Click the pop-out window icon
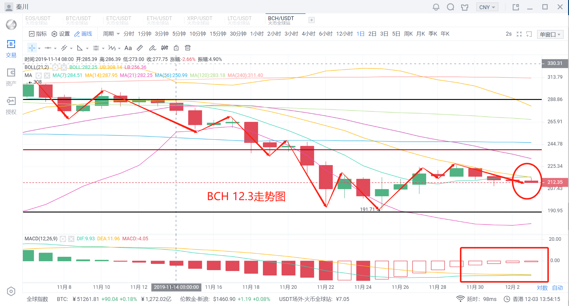 (x=516, y=7)
